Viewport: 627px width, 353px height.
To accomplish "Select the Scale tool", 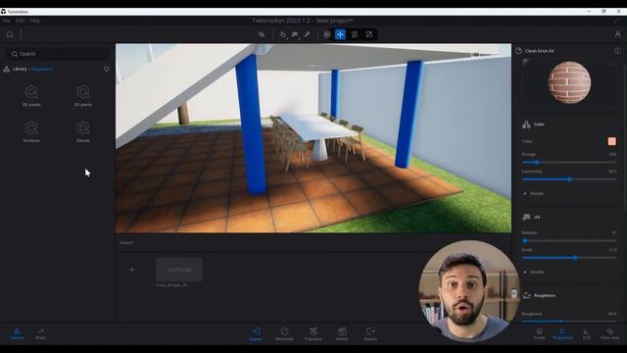I will (x=369, y=35).
